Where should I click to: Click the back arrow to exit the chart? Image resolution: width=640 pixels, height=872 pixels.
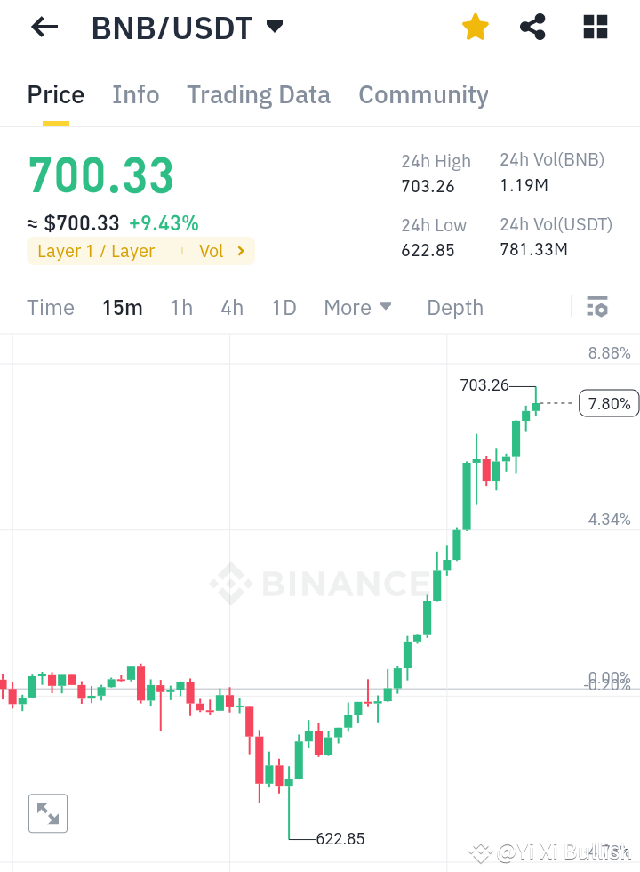[x=43, y=27]
